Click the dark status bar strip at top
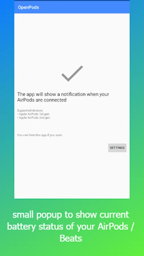Screen dimensions: 144x256 (x=72, y=1)
